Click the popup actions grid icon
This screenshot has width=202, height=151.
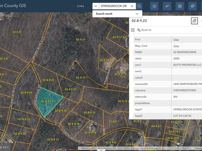[x=133, y=30]
